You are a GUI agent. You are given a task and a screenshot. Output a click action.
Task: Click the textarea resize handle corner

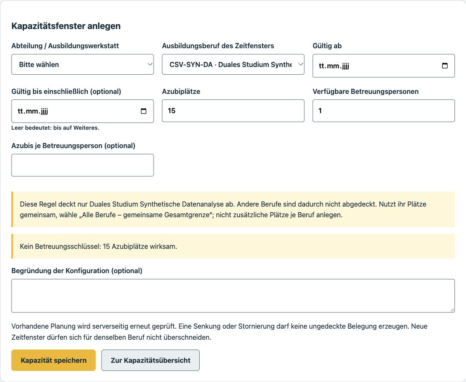(452, 310)
